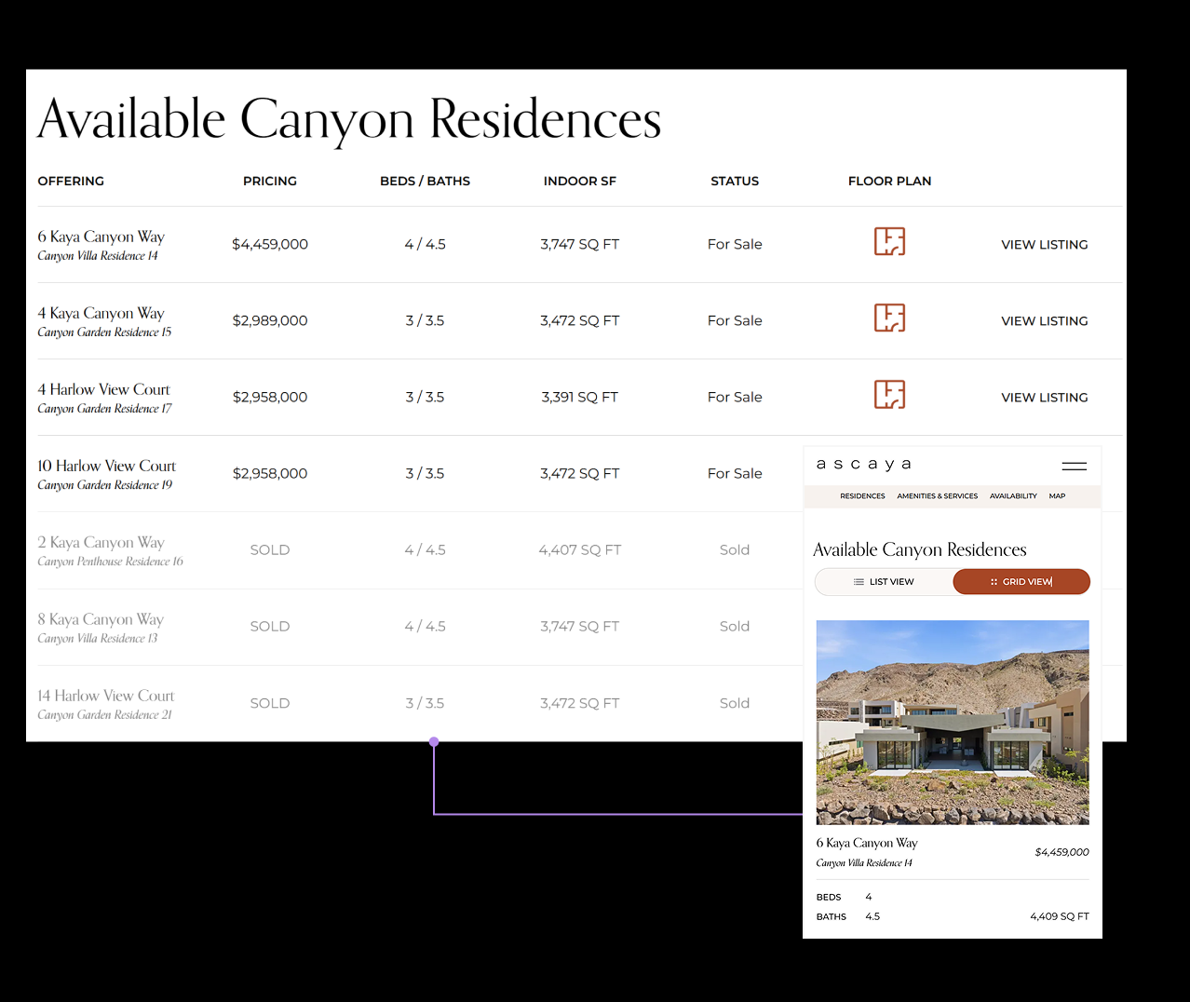The height and width of the screenshot is (1002, 1190).
Task: Open Amenities & Services in mobile nav
Action: tap(937, 496)
